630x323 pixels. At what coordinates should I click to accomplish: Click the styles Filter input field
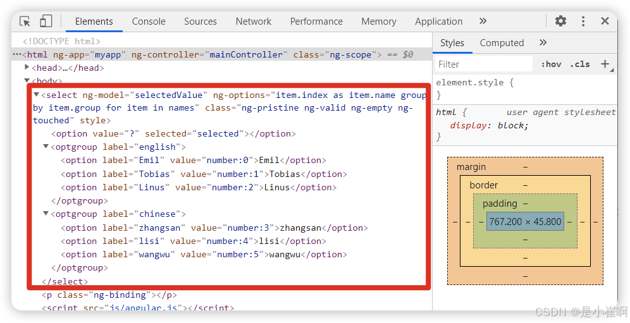(484, 64)
